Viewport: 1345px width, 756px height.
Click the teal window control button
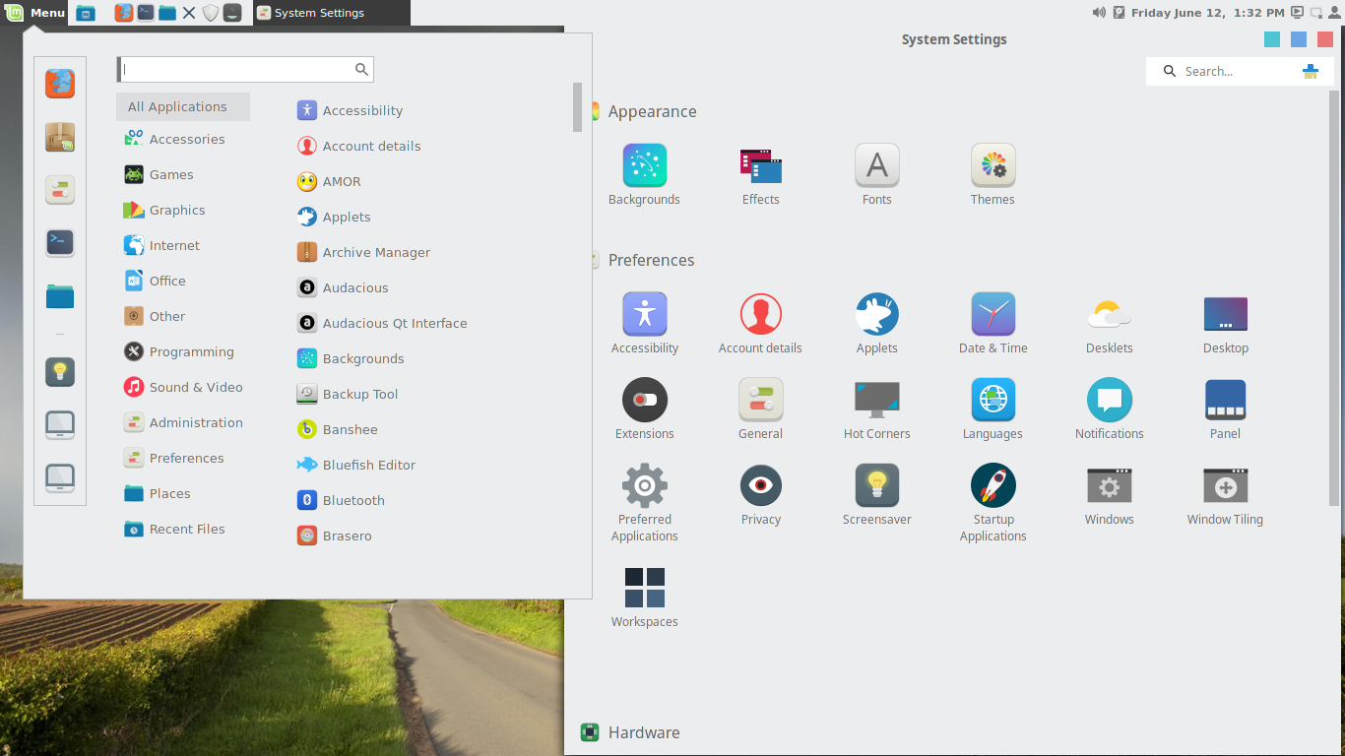coord(1272,39)
